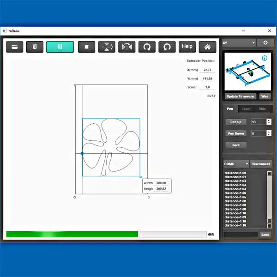
Task: Flip the drawing vertically
Action: point(107,47)
